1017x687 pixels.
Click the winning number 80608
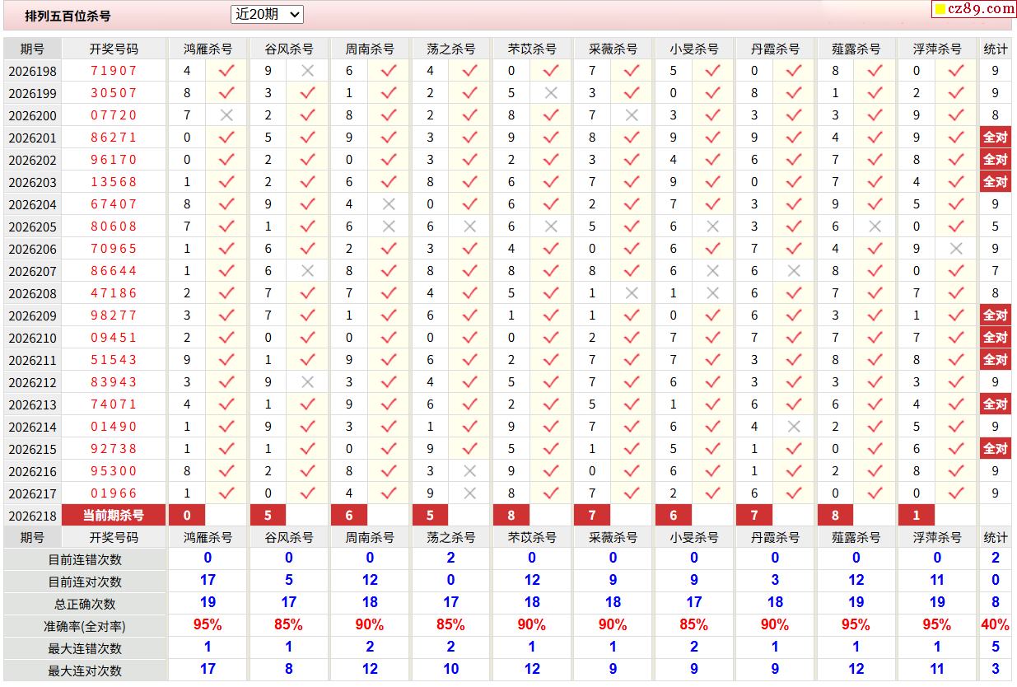tap(114, 227)
